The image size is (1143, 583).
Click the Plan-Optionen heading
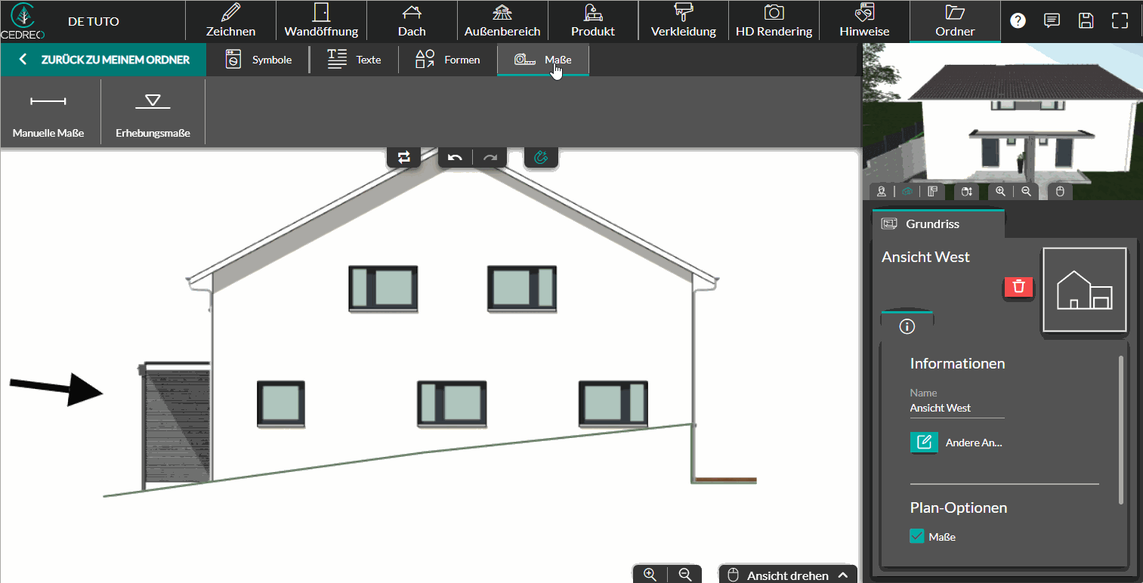pyautogui.click(x=959, y=507)
